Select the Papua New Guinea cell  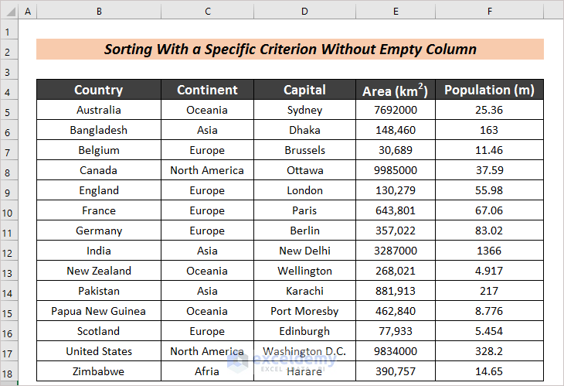click(99, 311)
